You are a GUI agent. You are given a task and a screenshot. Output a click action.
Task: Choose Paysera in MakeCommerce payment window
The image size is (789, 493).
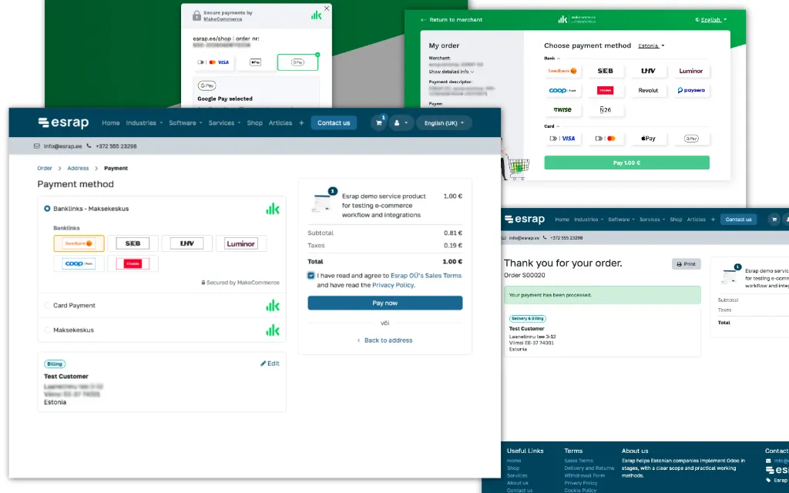pyautogui.click(x=691, y=91)
